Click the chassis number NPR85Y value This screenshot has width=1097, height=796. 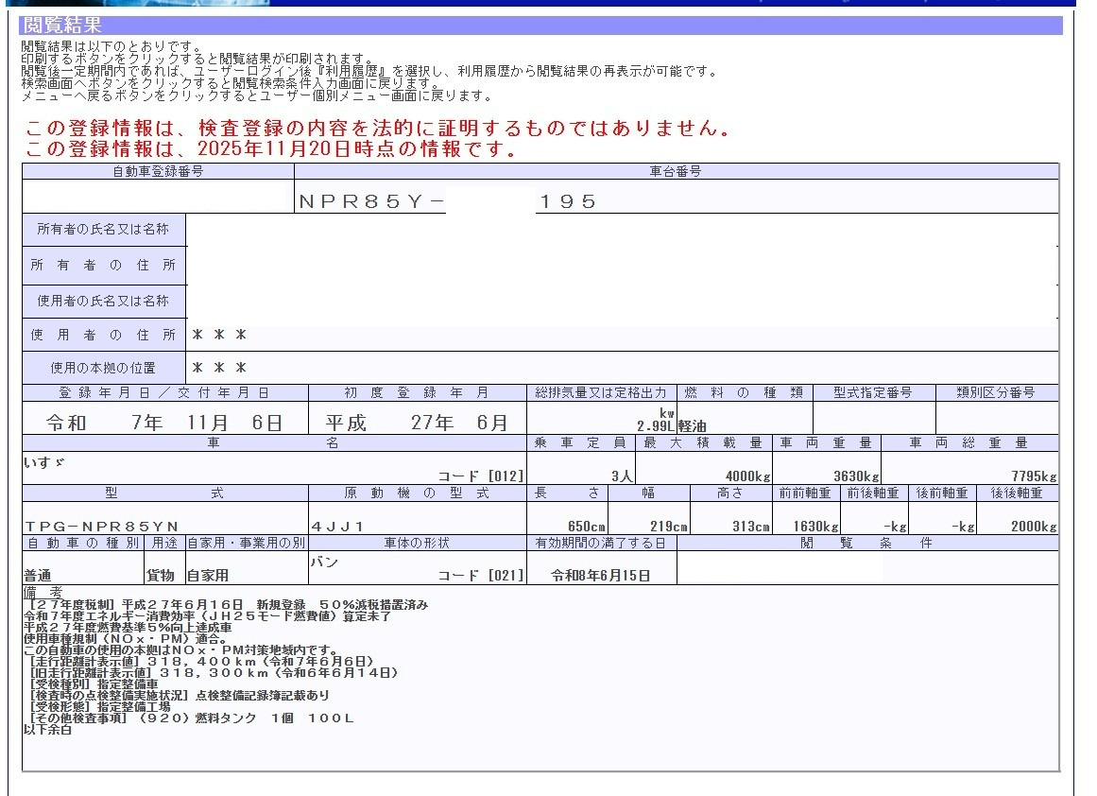tap(370, 201)
